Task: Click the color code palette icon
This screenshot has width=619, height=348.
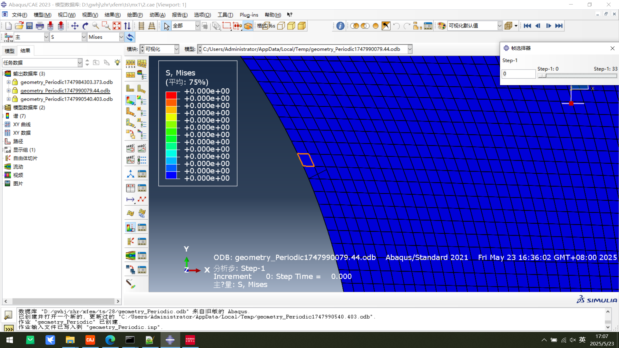Action: click(x=442, y=26)
